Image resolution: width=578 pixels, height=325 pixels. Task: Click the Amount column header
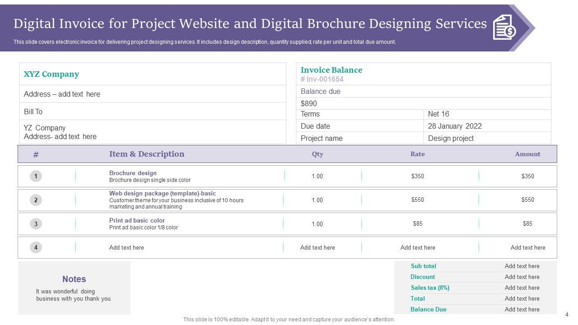coord(527,154)
